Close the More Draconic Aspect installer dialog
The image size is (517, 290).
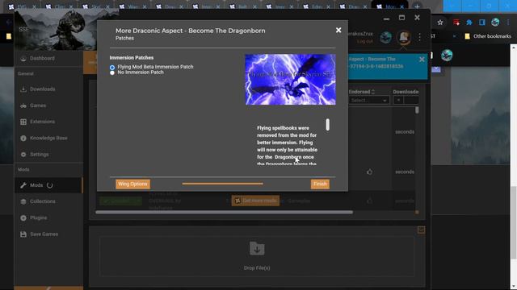(338, 31)
